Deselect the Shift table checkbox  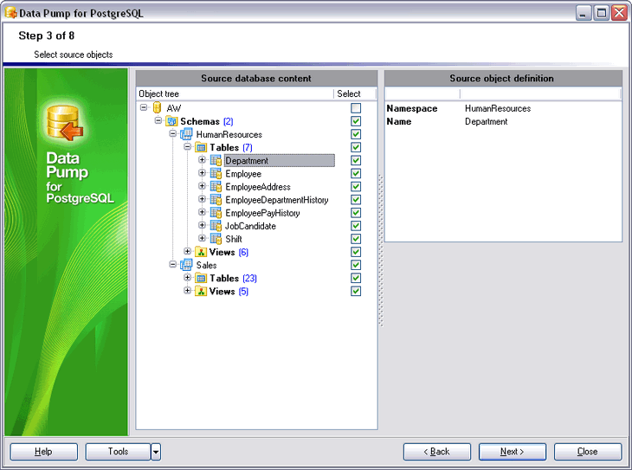point(356,239)
